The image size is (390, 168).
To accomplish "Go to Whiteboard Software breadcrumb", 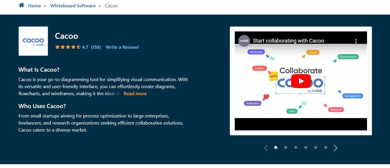I will pos(73,6).
